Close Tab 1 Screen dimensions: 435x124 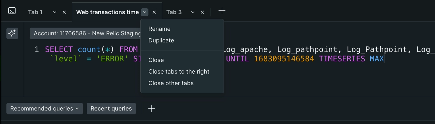[64, 12]
